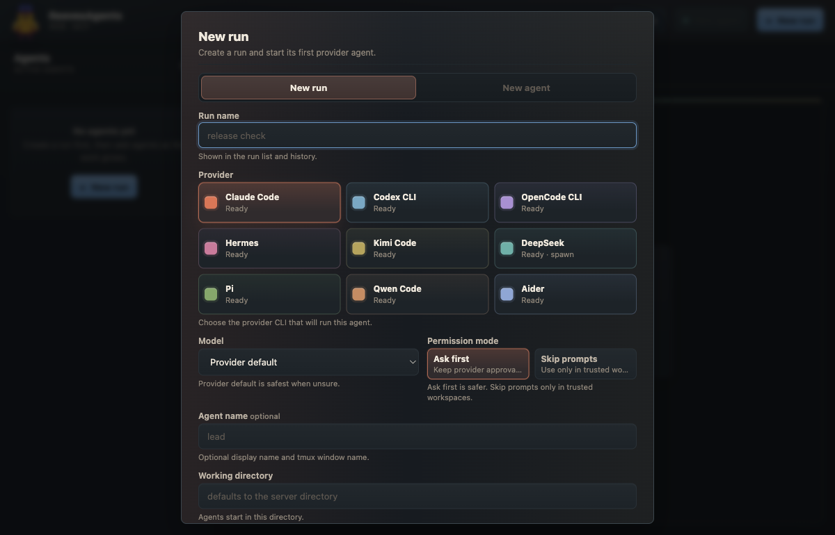The height and width of the screenshot is (535, 835).
Task: Open the Model dropdown showing Provider default
Action: [x=308, y=362]
